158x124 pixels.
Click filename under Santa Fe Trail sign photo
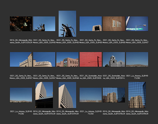(137, 41)
